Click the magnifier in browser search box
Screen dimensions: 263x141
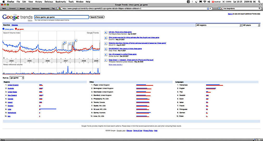pyautogui.click(x=260, y=8)
